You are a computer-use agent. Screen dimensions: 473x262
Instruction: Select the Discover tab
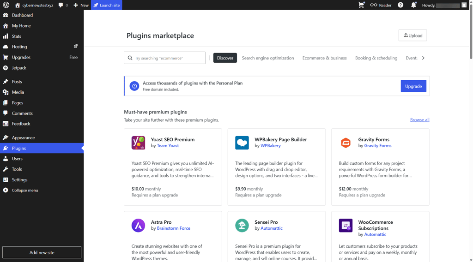pos(225,58)
